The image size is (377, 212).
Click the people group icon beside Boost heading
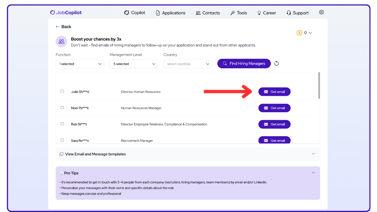click(x=61, y=41)
